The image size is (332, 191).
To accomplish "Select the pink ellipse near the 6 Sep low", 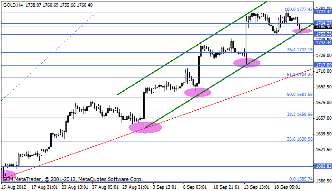I will (x=197, y=92).
